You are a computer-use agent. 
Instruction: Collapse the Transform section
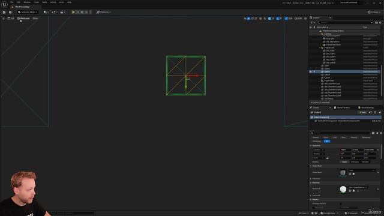pyautogui.click(x=311, y=146)
